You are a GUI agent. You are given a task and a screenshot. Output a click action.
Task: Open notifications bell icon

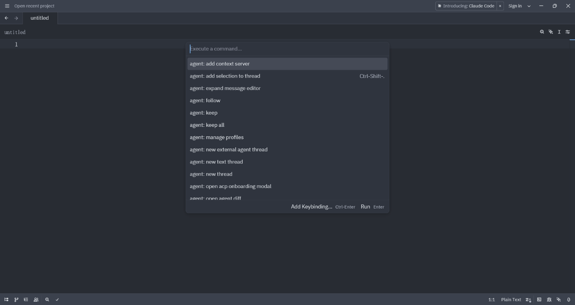569,300
